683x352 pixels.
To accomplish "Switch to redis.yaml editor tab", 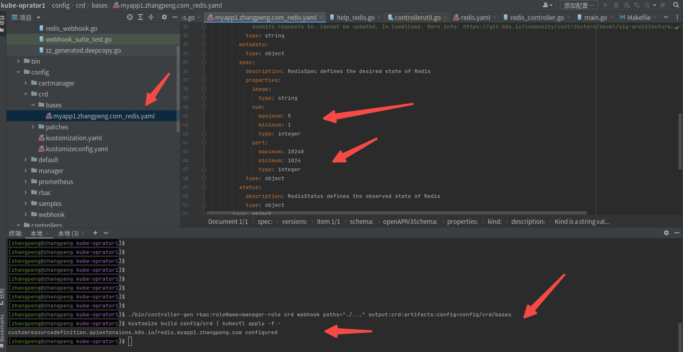I will [x=475, y=17].
